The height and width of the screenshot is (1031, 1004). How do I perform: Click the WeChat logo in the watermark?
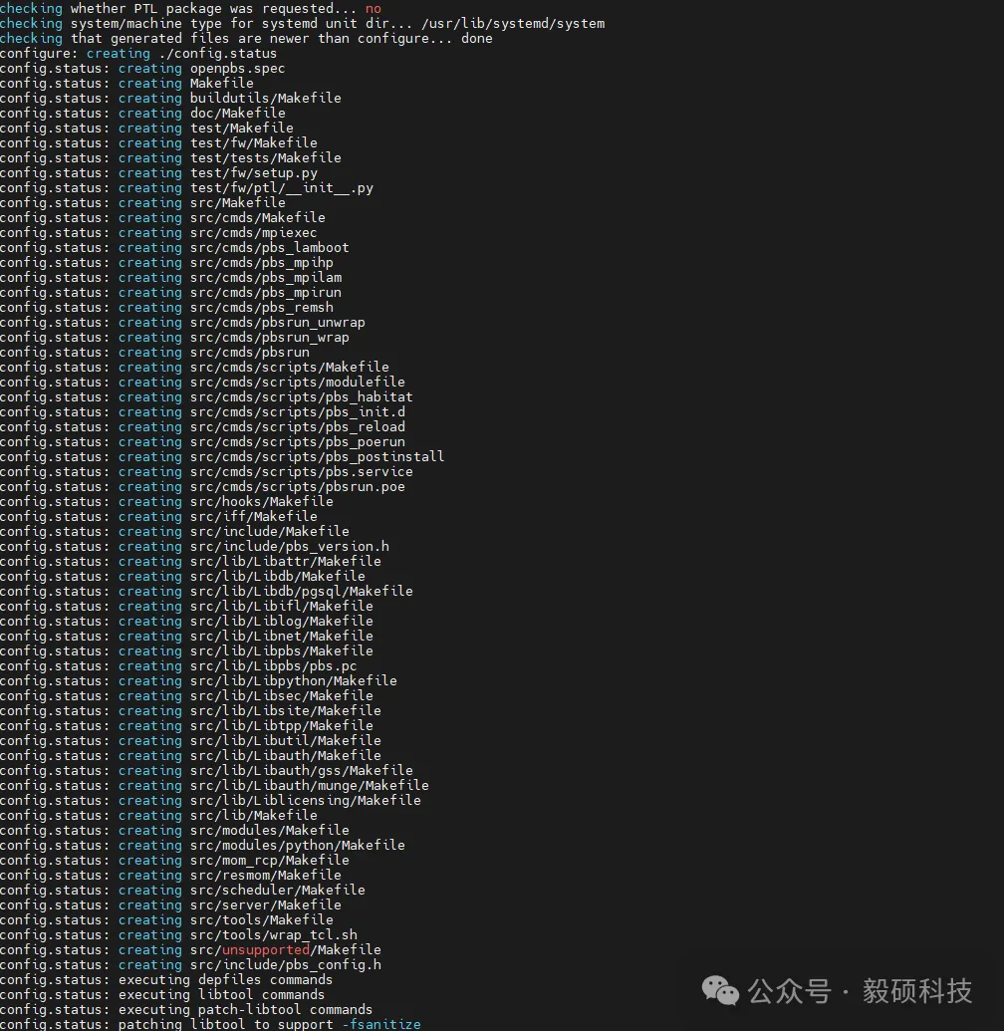[720, 989]
